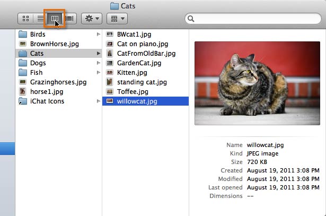Select Grazinghorses.jpg file
The width and height of the screenshot is (326, 216).
pyautogui.click(x=58, y=82)
